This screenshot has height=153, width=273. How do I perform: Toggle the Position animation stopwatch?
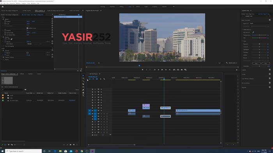coord(5,21)
